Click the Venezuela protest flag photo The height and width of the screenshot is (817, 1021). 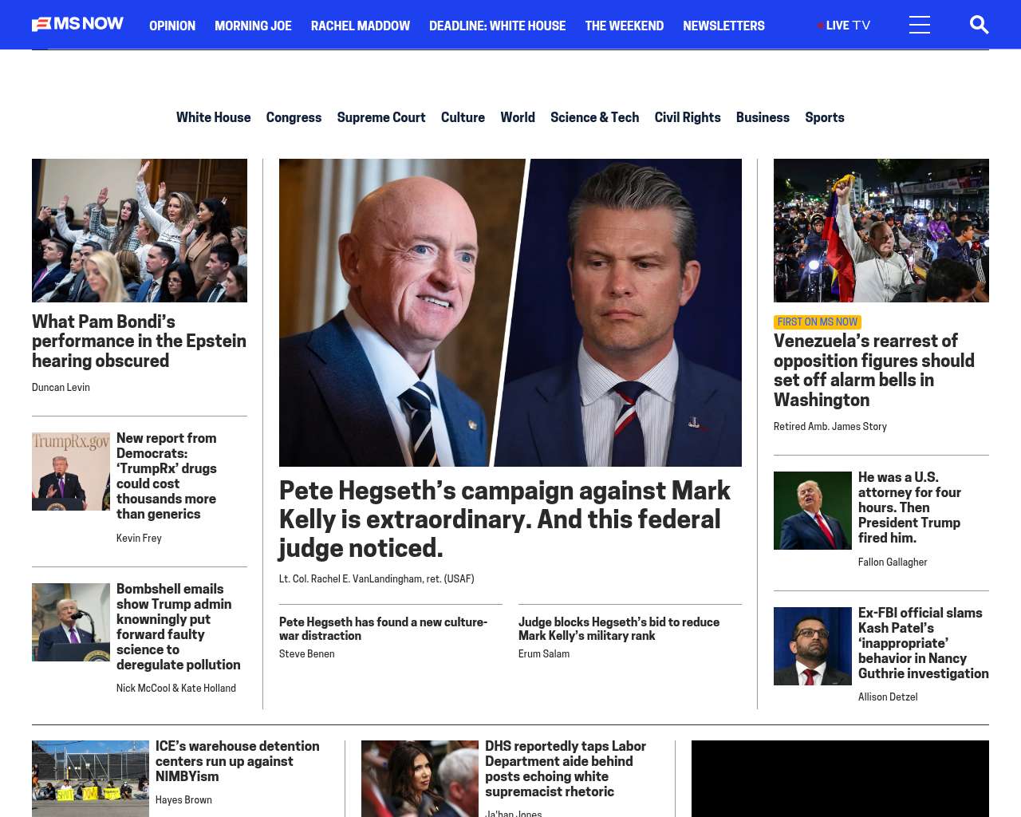point(881,231)
